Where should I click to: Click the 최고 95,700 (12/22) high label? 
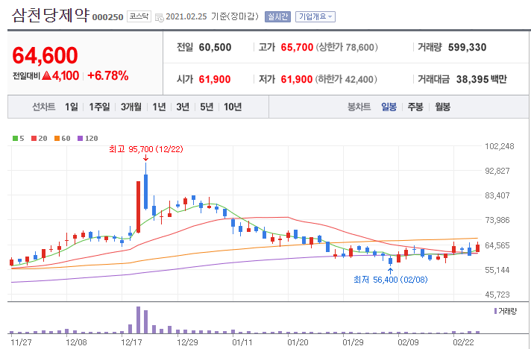click(x=146, y=149)
